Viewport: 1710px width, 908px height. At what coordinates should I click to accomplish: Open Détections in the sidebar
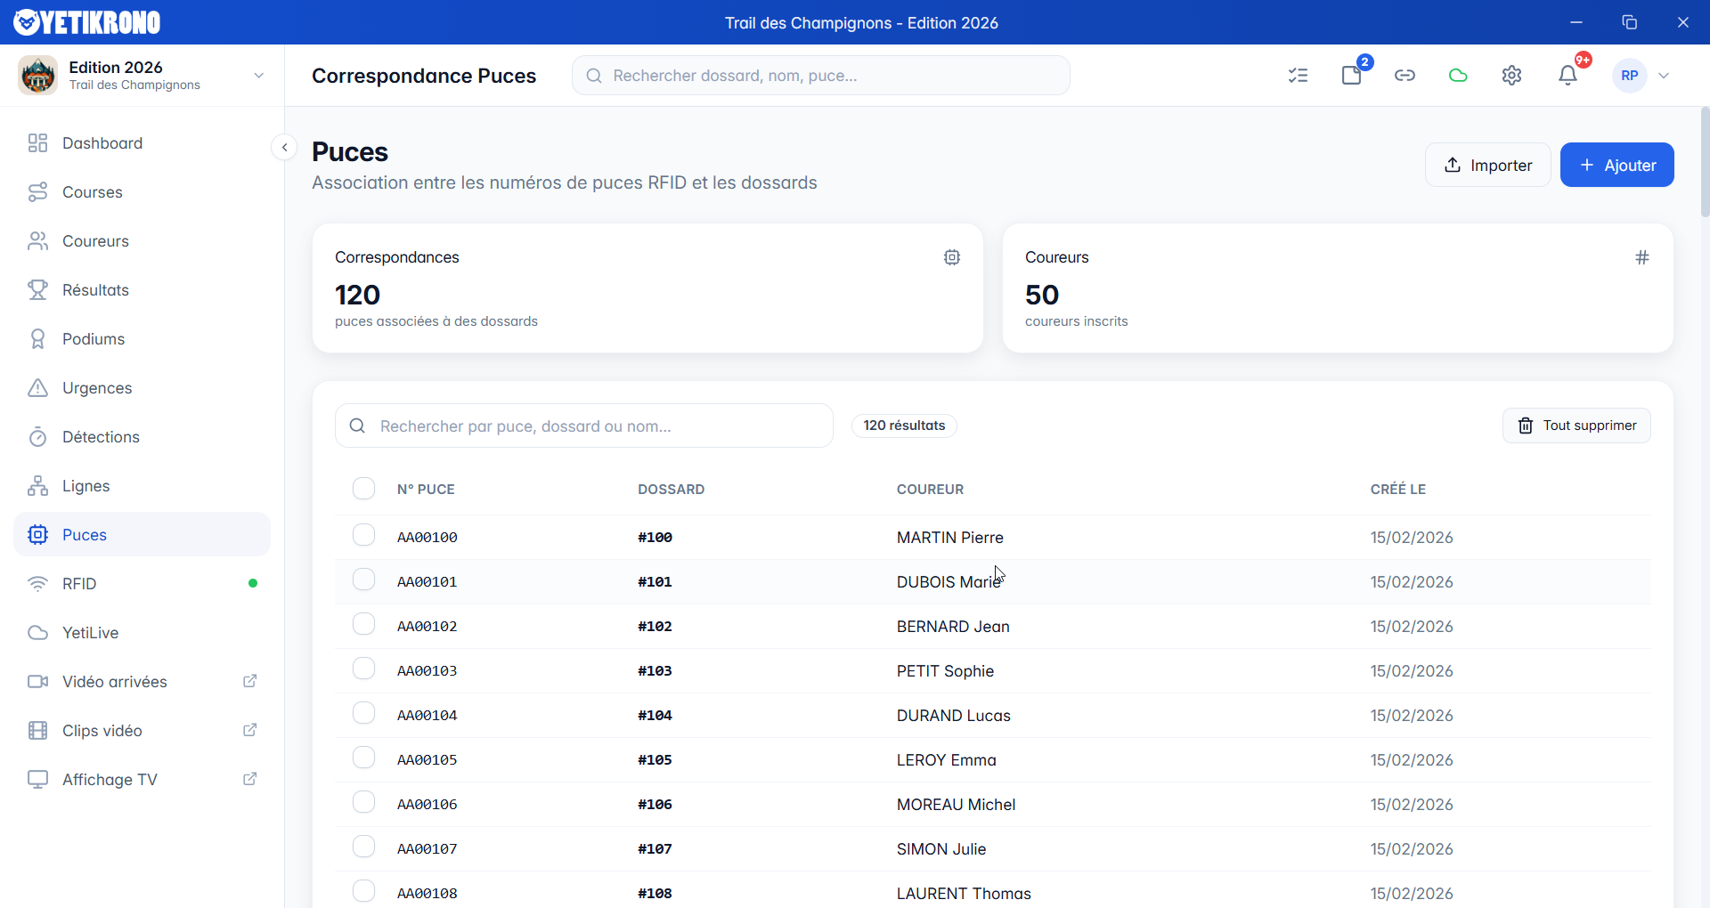[101, 437]
